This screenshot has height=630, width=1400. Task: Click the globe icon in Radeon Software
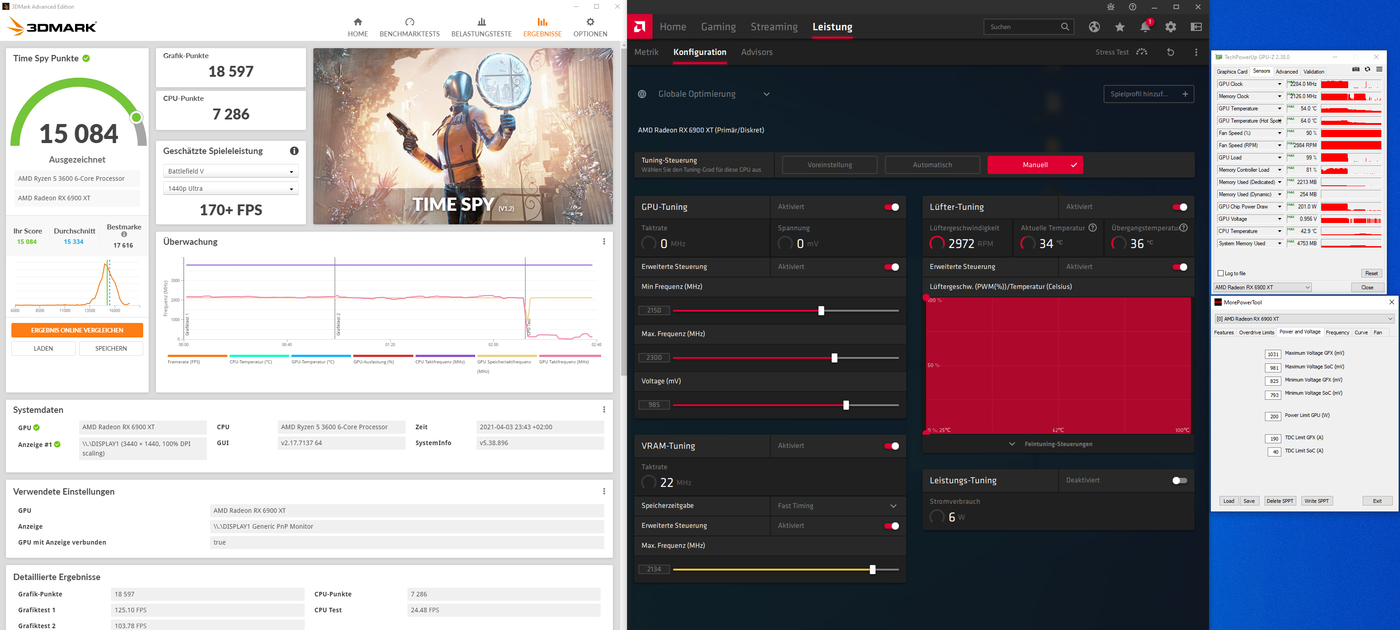coord(1094,27)
